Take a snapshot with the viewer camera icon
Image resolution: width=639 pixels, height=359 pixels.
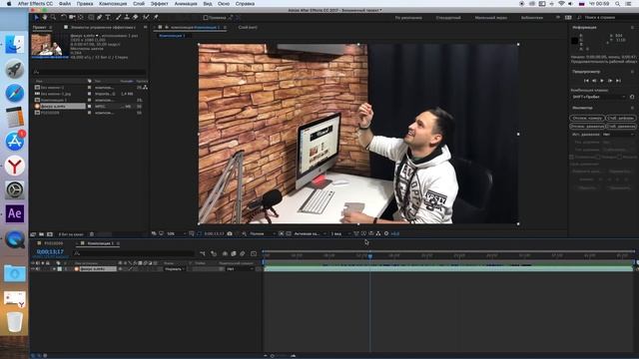(230, 233)
